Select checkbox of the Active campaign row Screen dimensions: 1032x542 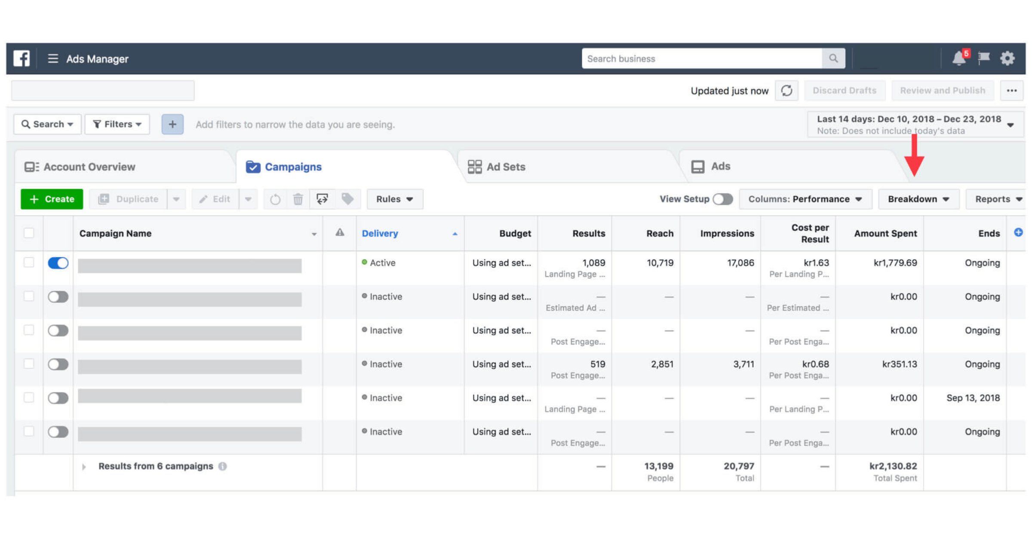(x=29, y=262)
